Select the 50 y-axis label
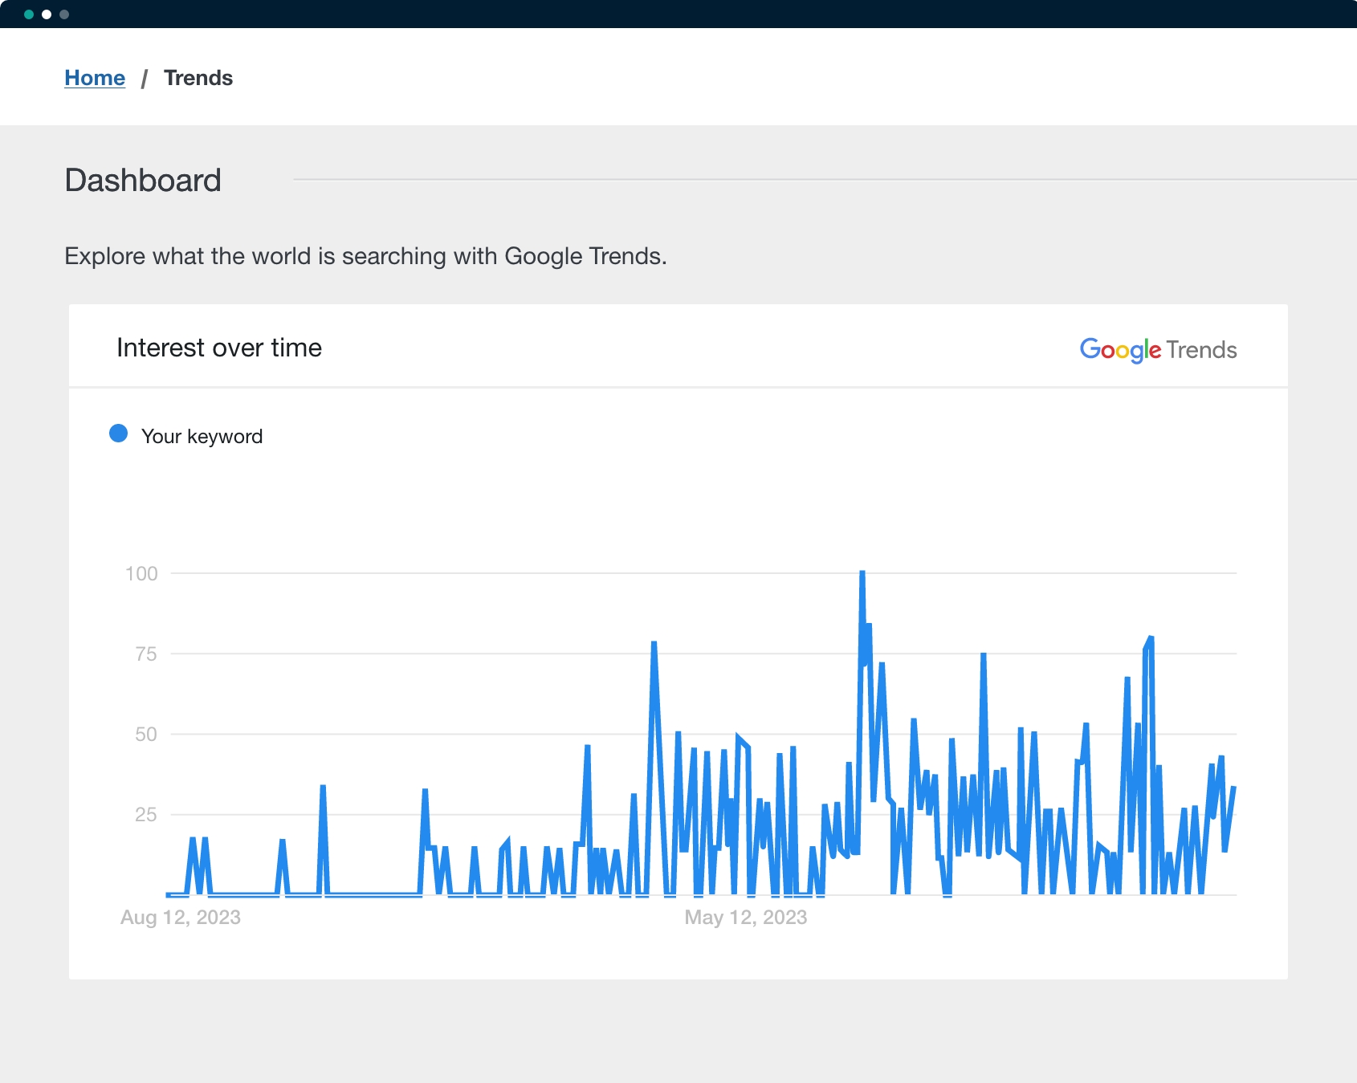 pos(146,734)
